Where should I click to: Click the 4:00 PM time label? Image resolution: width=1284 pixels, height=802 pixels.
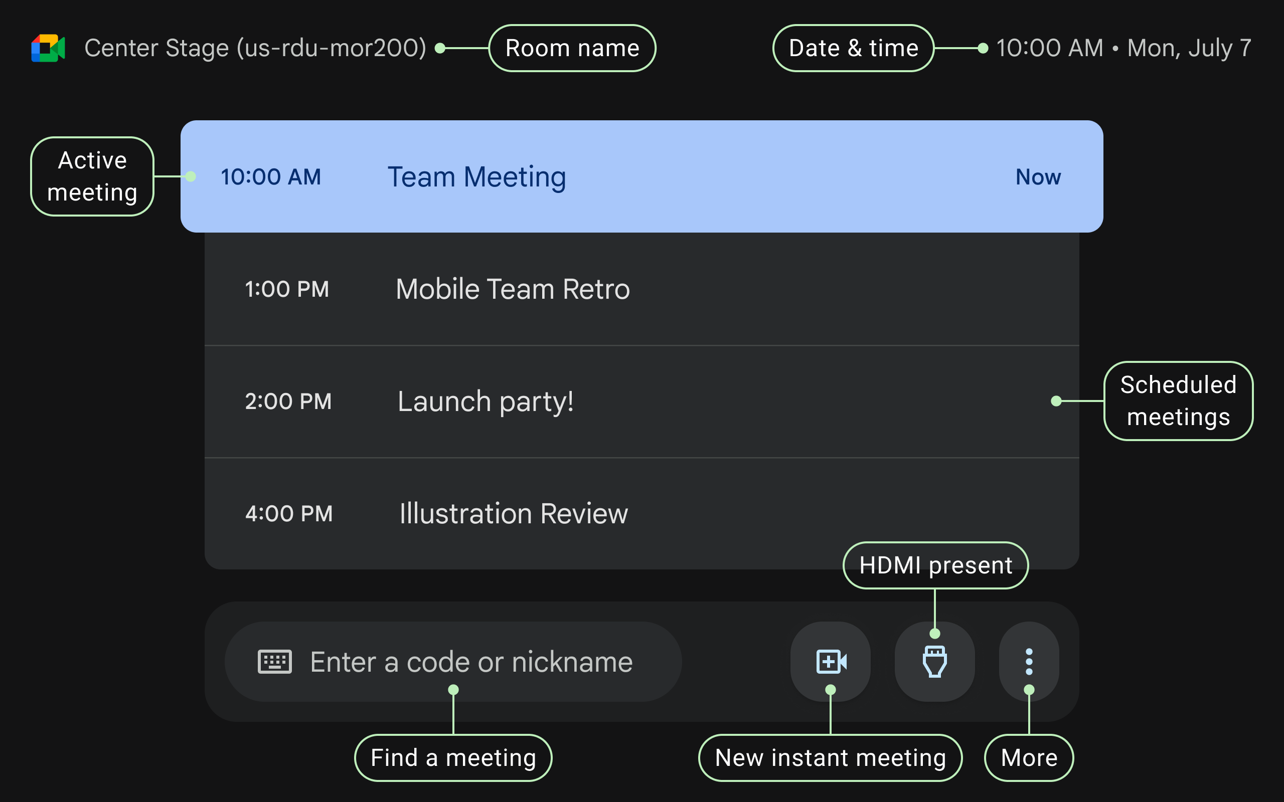tap(288, 513)
